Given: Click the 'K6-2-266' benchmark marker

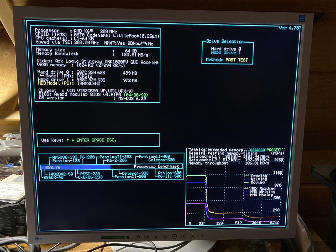Looking at the screenshot, I should pos(117,160).
